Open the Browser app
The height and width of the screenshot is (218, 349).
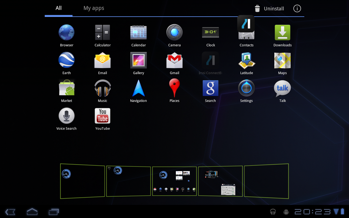click(67, 35)
